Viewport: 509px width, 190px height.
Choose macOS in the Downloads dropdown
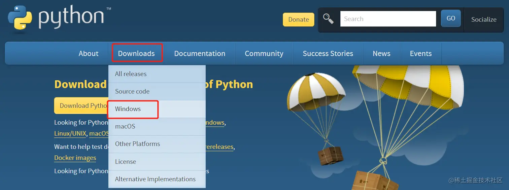pos(157,126)
